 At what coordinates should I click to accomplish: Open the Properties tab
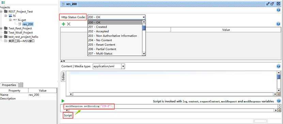tap(9, 85)
